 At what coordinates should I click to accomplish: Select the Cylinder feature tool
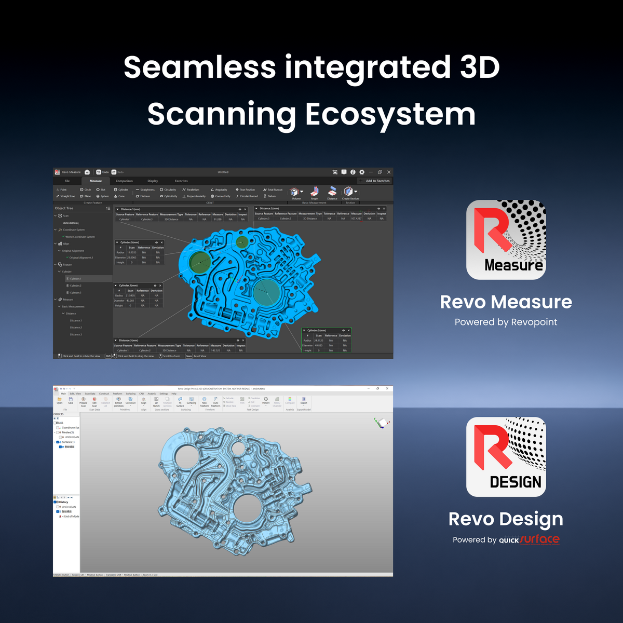click(121, 189)
